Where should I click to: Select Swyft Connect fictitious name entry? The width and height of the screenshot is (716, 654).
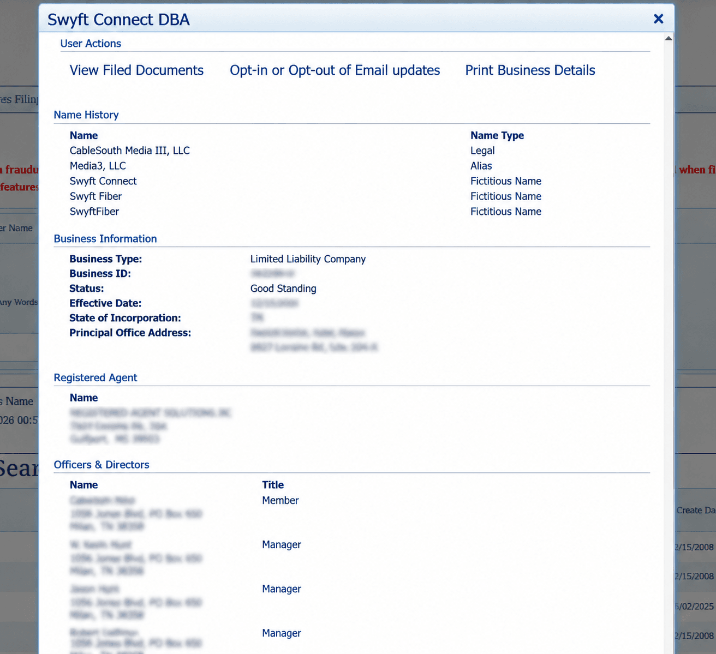(103, 181)
